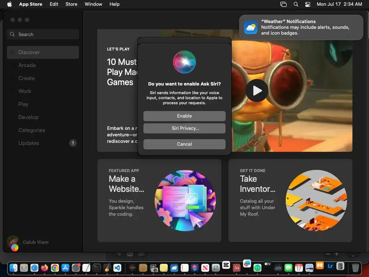This screenshot has height=277, width=369.
Task: Open Preview from the Dock
Action: (x=309, y=268)
